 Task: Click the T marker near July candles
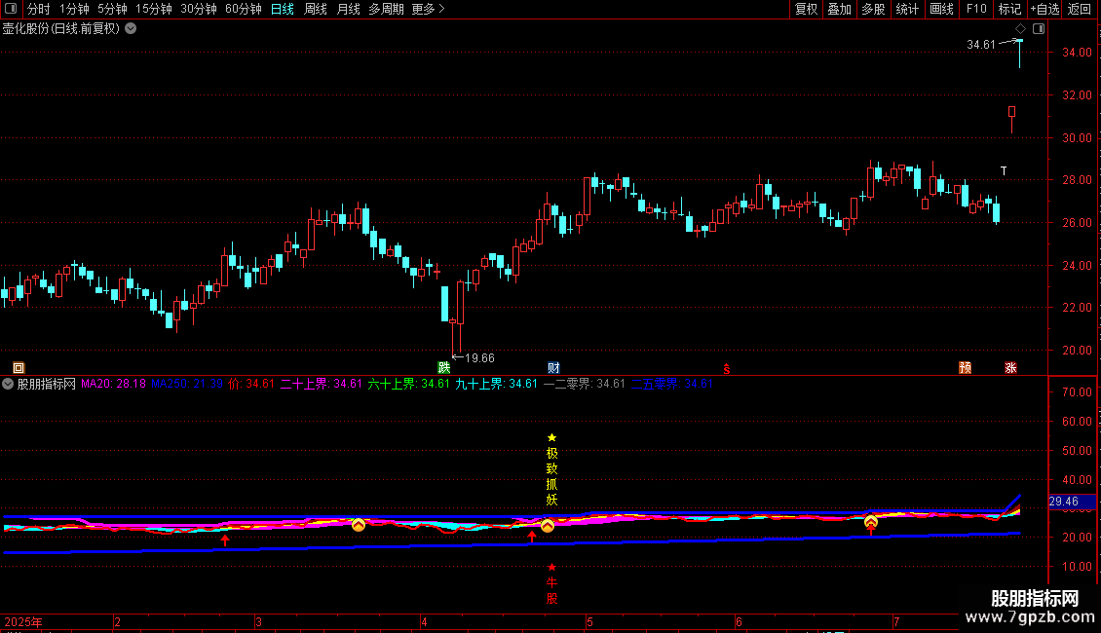(x=1004, y=171)
